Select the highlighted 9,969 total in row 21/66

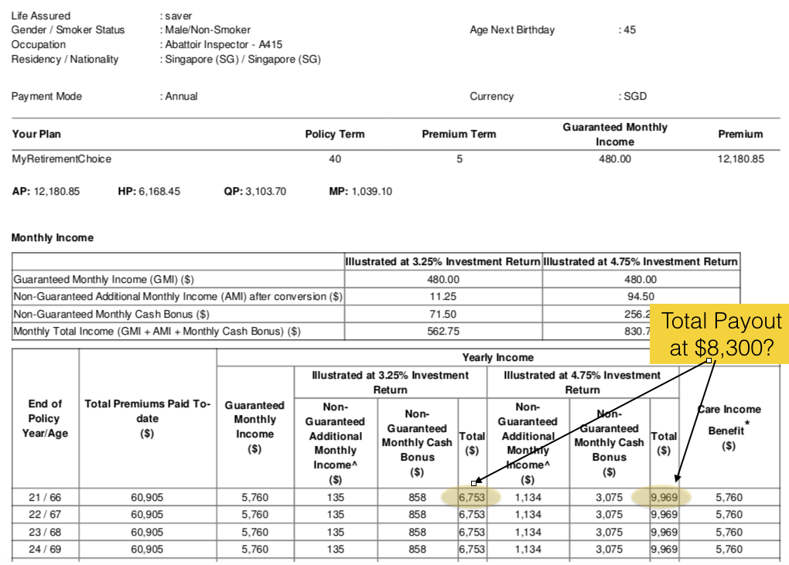click(663, 497)
